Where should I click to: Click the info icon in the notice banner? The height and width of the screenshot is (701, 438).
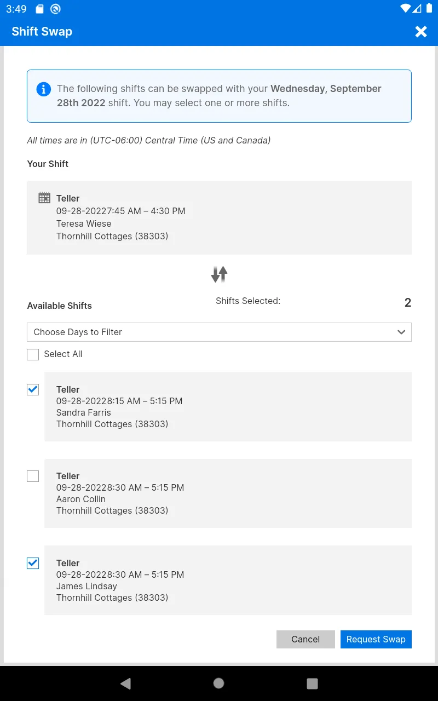(x=43, y=89)
